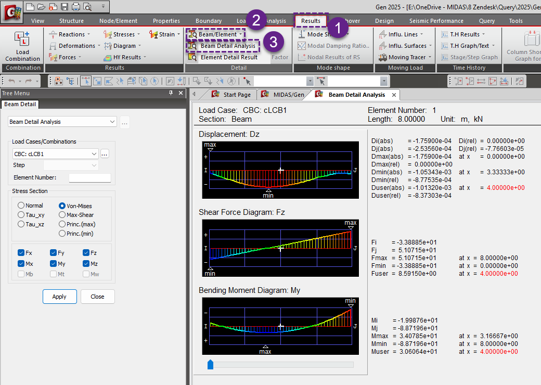Open the Node/Element ribbon tab
Screen dimensions: 541x385
tap(119, 21)
